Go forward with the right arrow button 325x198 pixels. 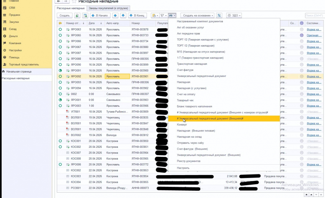click(x=66, y=1)
